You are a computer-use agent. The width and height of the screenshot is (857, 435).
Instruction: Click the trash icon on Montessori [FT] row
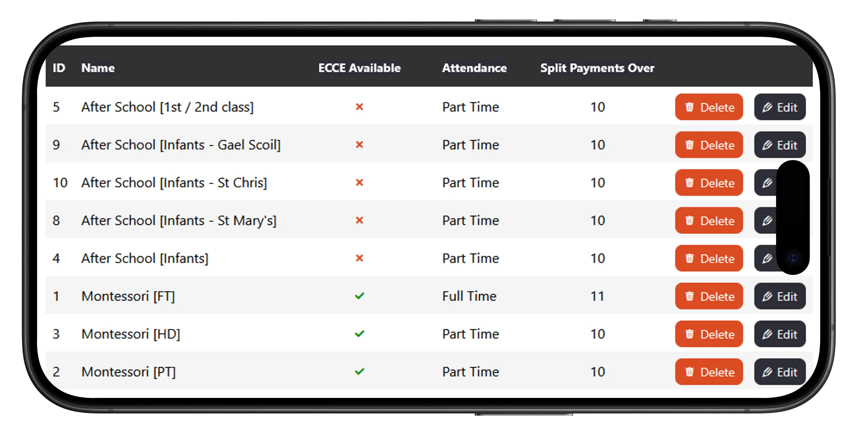click(x=690, y=296)
